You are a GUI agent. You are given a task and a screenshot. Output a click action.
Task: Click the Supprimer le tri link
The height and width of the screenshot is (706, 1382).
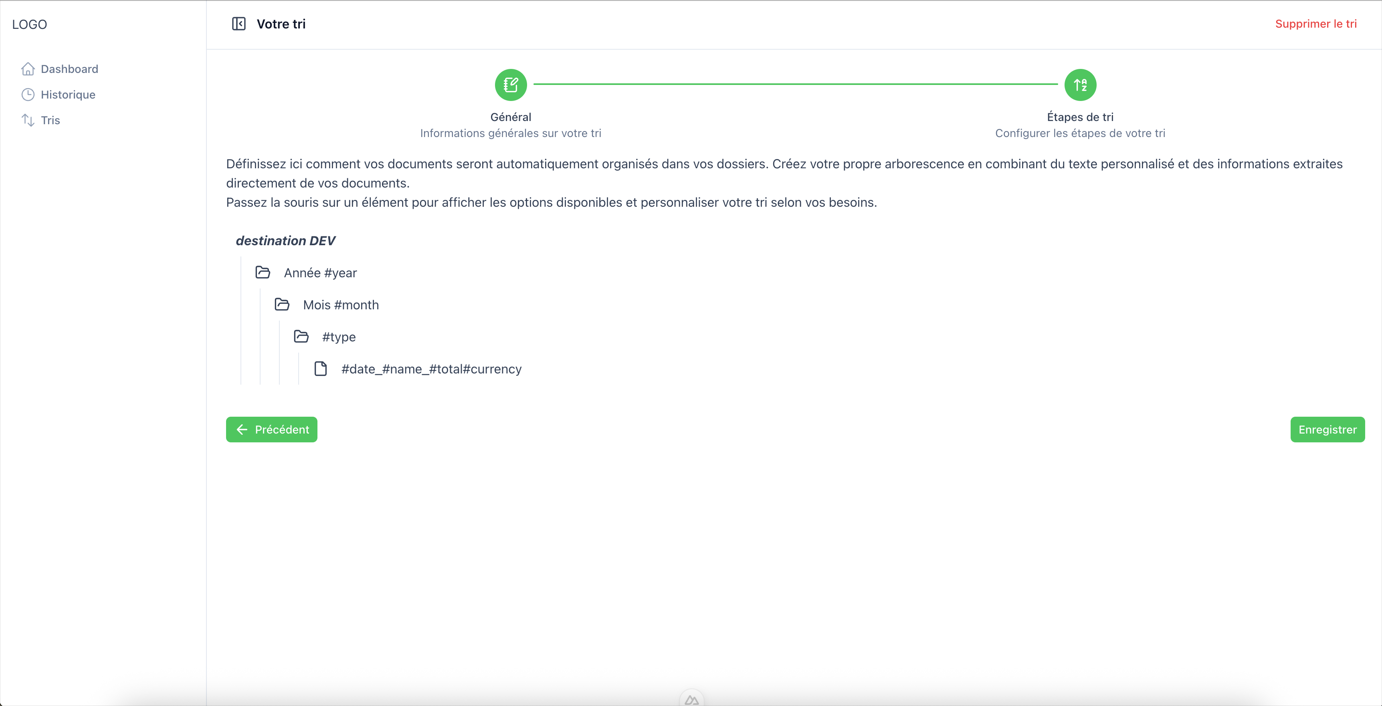[x=1315, y=24]
